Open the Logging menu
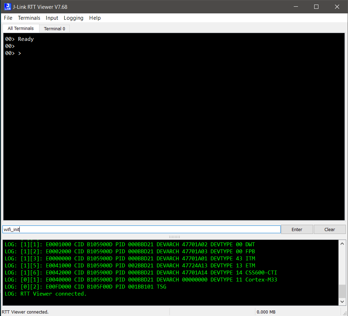Viewport: 348px width, 316px height. click(x=73, y=18)
